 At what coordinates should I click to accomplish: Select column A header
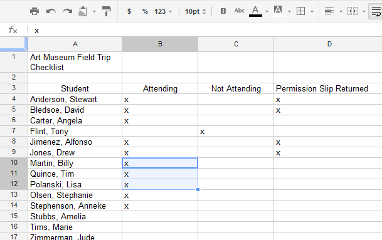click(x=75, y=44)
